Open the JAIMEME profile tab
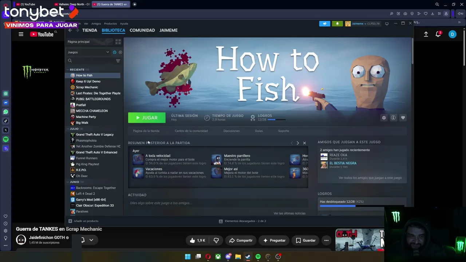This screenshot has height=262, width=466. 169,30
